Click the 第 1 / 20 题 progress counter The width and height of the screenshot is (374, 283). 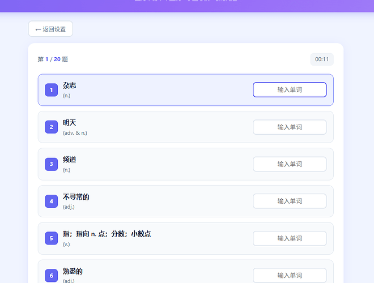[x=53, y=59]
